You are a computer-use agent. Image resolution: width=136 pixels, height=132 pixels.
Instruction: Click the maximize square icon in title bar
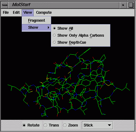(131, 5)
